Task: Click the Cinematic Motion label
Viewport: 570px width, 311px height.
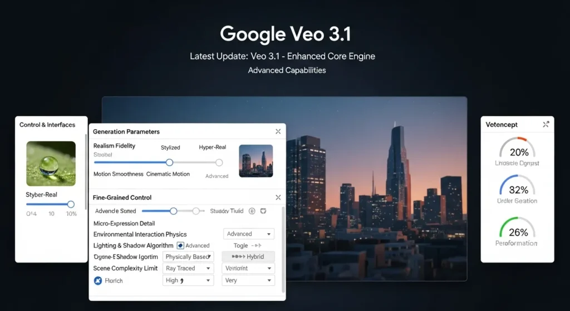Action: (x=168, y=174)
